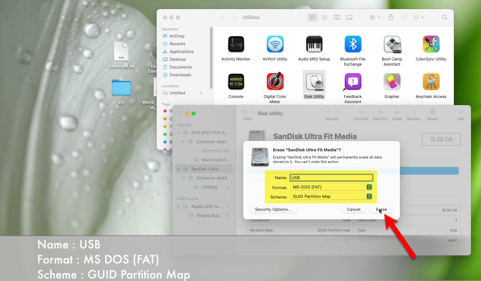This screenshot has height=281, width=481.
Task: Switch Finder to gallery view
Action: click(x=349, y=17)
